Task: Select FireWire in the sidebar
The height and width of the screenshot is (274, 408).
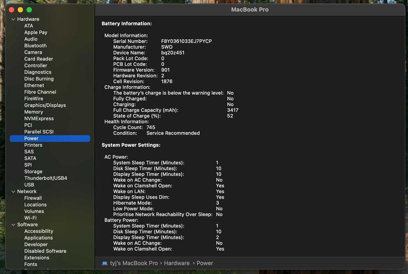Action: [x=33, y=99]
